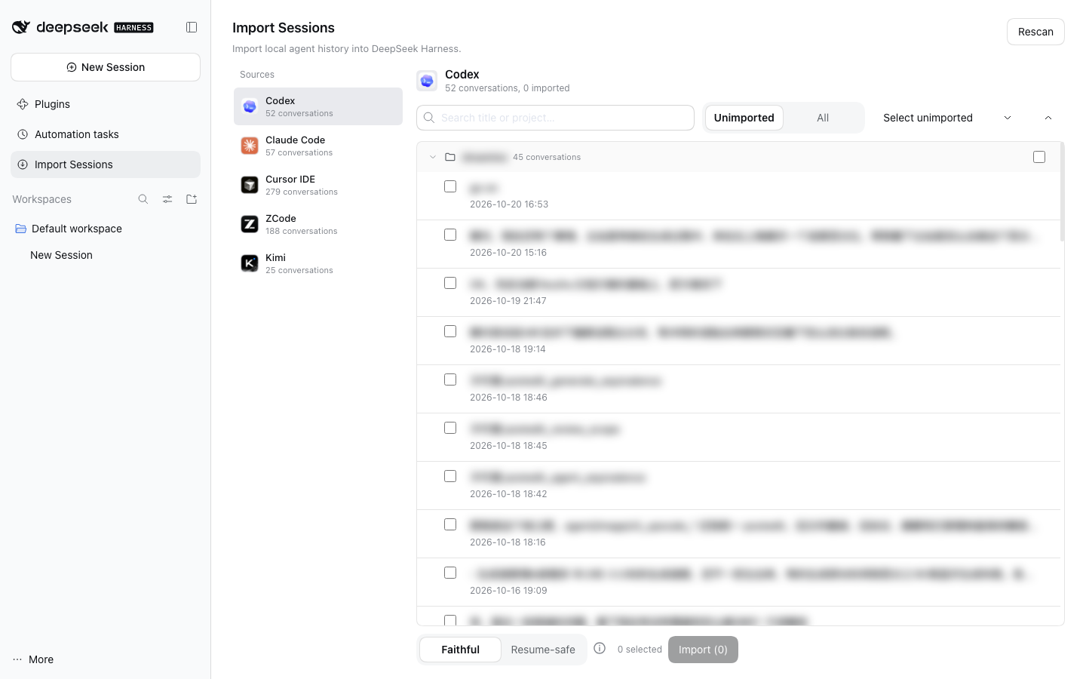Viewport: 1086px width, 679px height.
Task: Select the Kimi source
Action: [318, 263]
